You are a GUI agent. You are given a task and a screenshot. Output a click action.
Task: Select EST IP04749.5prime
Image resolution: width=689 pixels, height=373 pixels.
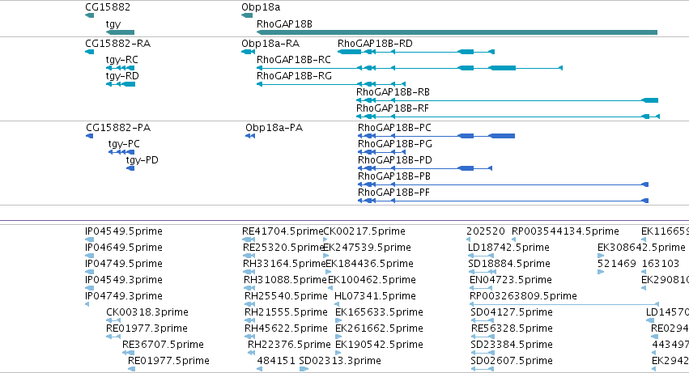click(x=124, y=264)
